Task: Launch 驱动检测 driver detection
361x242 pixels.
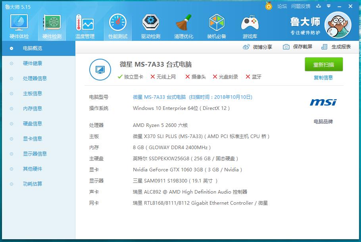Action: (150, 25)
